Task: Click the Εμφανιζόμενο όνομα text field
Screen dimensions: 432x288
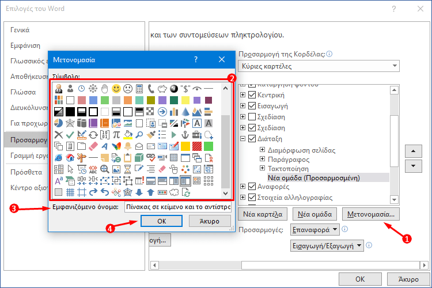Action: pos(178,207)
